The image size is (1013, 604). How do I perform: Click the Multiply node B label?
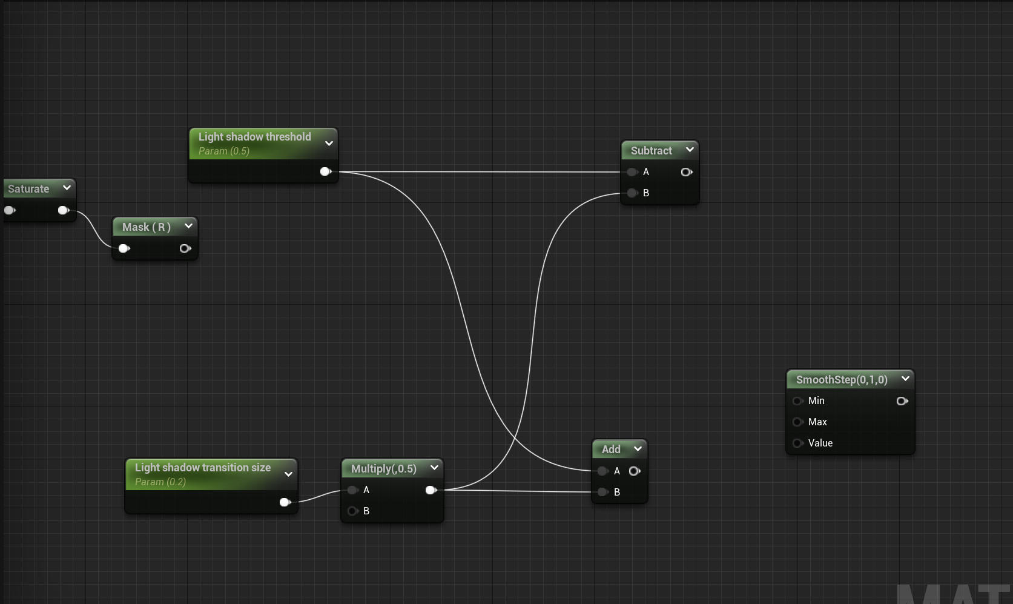coord(366,511)
